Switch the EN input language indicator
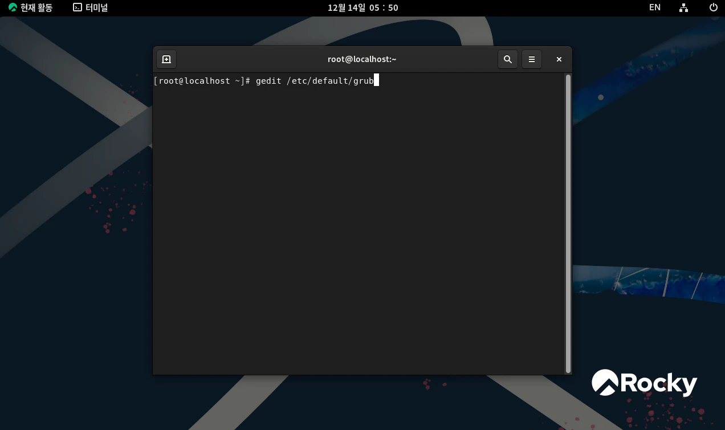 [x=655, y=7]
